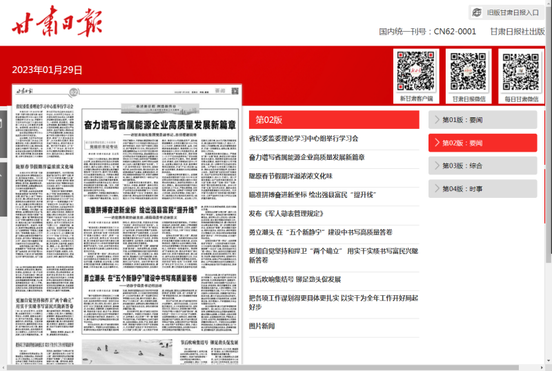
Task: Open the 节后吹响集结号 铆足劲头促发展 link
Action: 295,279
